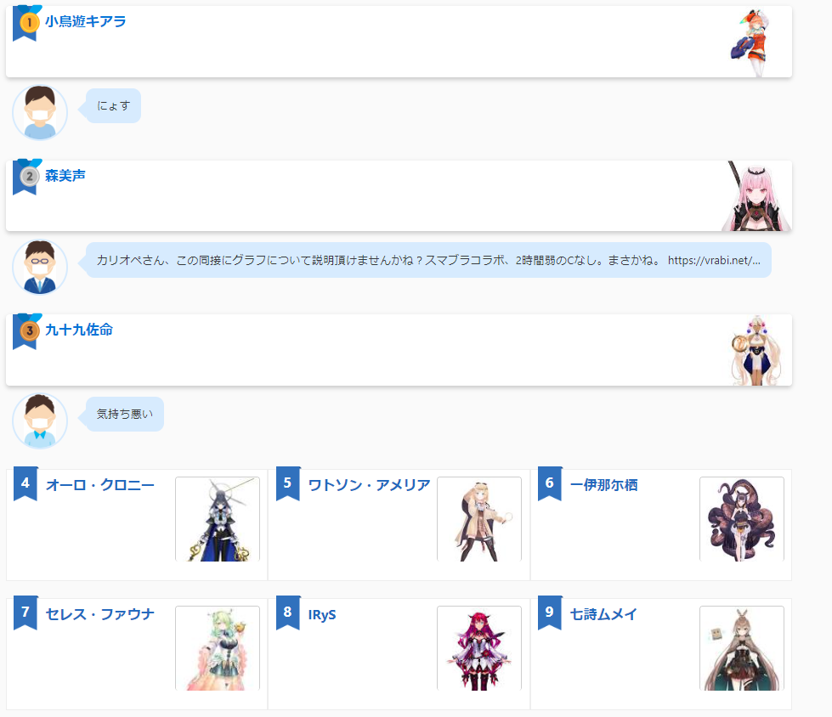
Task: Click the rank 8 ribbon badge
Action: [288, 613]
